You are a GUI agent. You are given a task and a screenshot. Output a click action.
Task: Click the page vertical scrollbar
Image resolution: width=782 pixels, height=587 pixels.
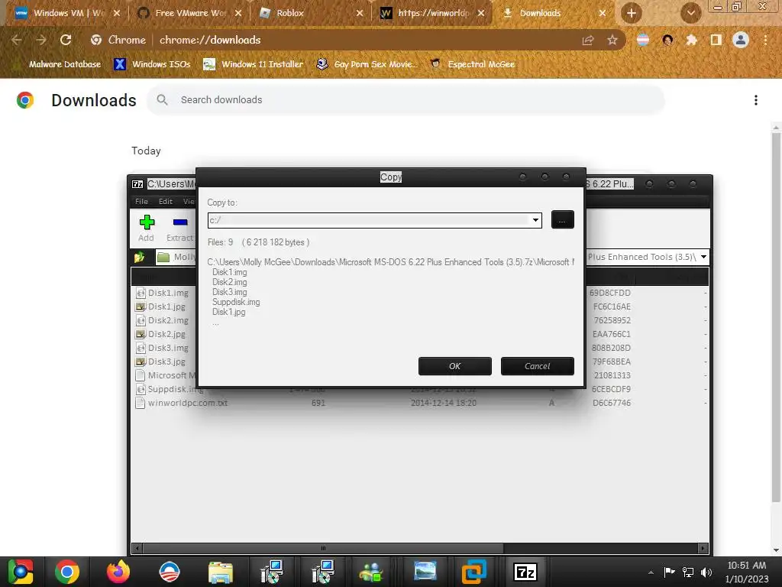776,317
